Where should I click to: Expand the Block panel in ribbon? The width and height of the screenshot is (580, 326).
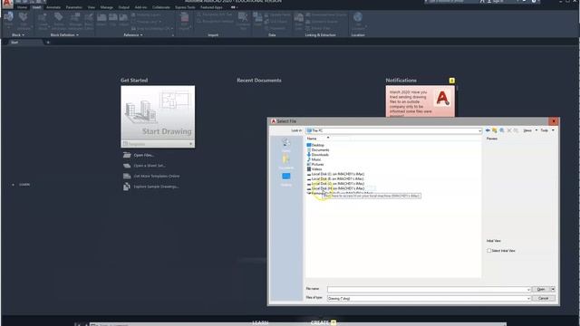18,35
